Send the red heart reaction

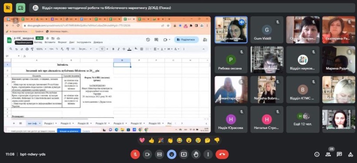[x=142, y=140]
